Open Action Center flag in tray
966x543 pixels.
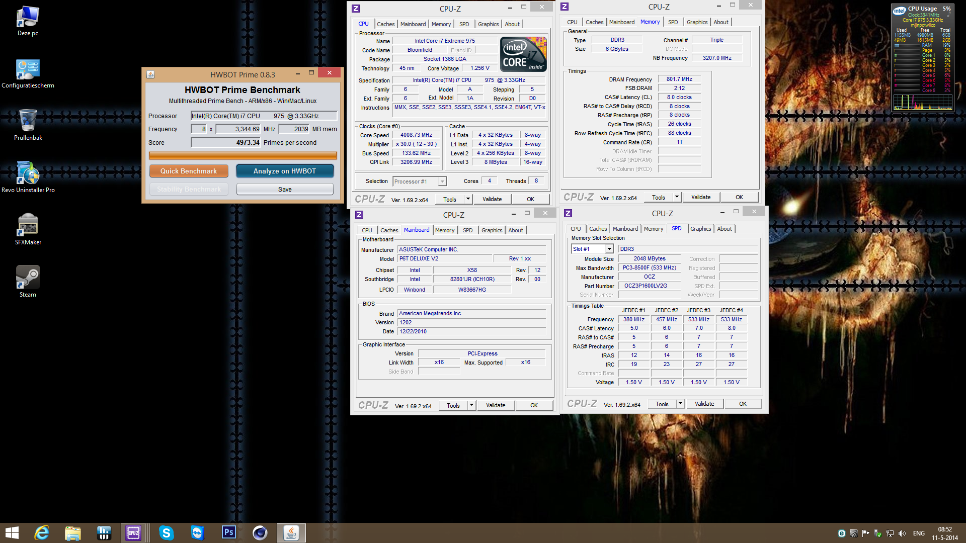pyautogui.click(x=866, y=533)
